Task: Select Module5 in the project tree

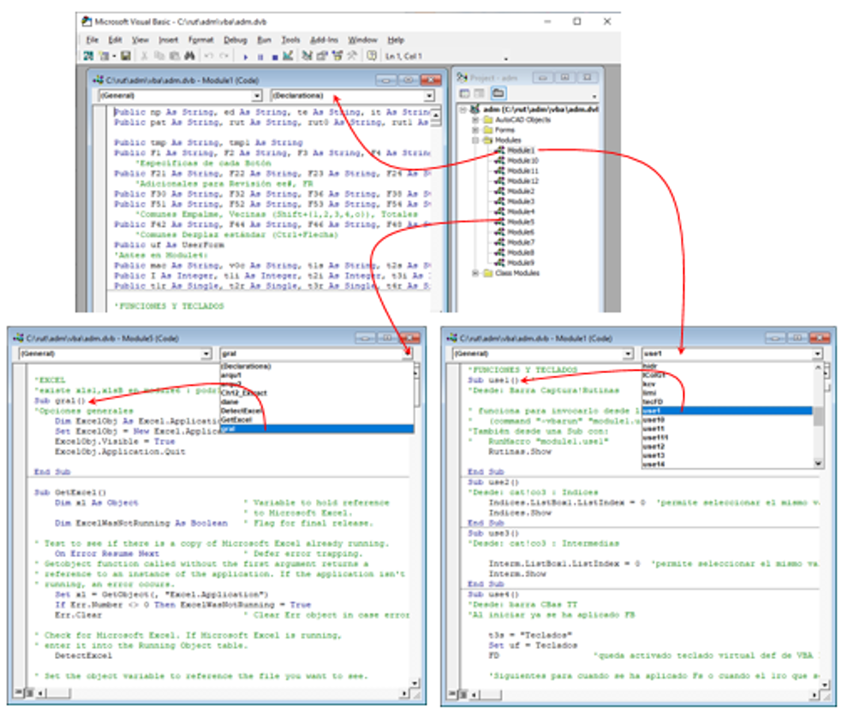Action: (x=520, y=222)
